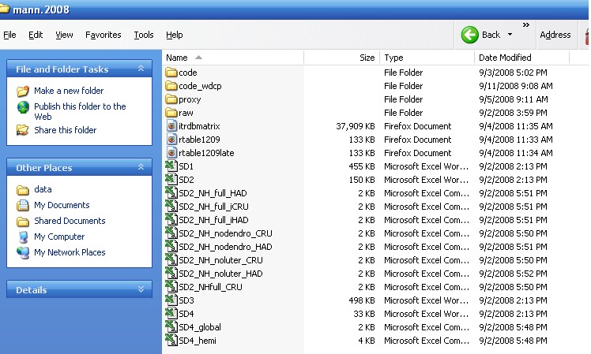
Task: Click the 455 KB size value
Action: tap(361, 166)
